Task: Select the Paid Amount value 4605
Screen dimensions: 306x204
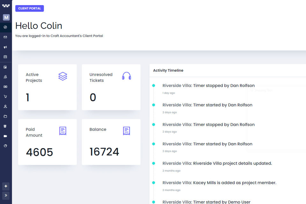Action: tap(40, 152)
